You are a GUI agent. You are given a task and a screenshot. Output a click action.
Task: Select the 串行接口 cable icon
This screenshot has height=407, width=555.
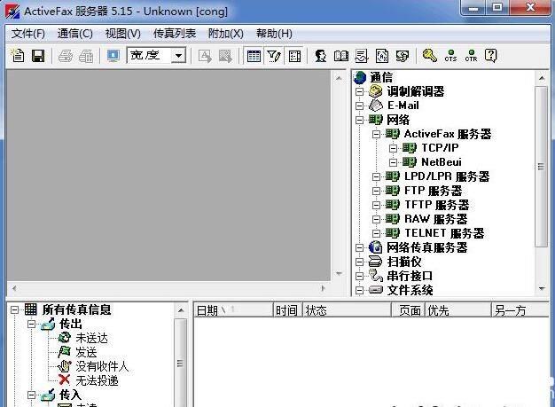(x=376, y=276)
